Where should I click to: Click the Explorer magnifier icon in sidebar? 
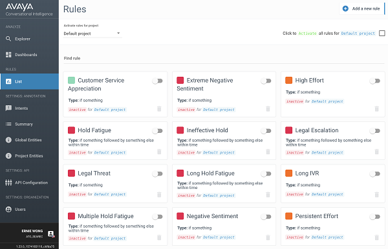8,39
